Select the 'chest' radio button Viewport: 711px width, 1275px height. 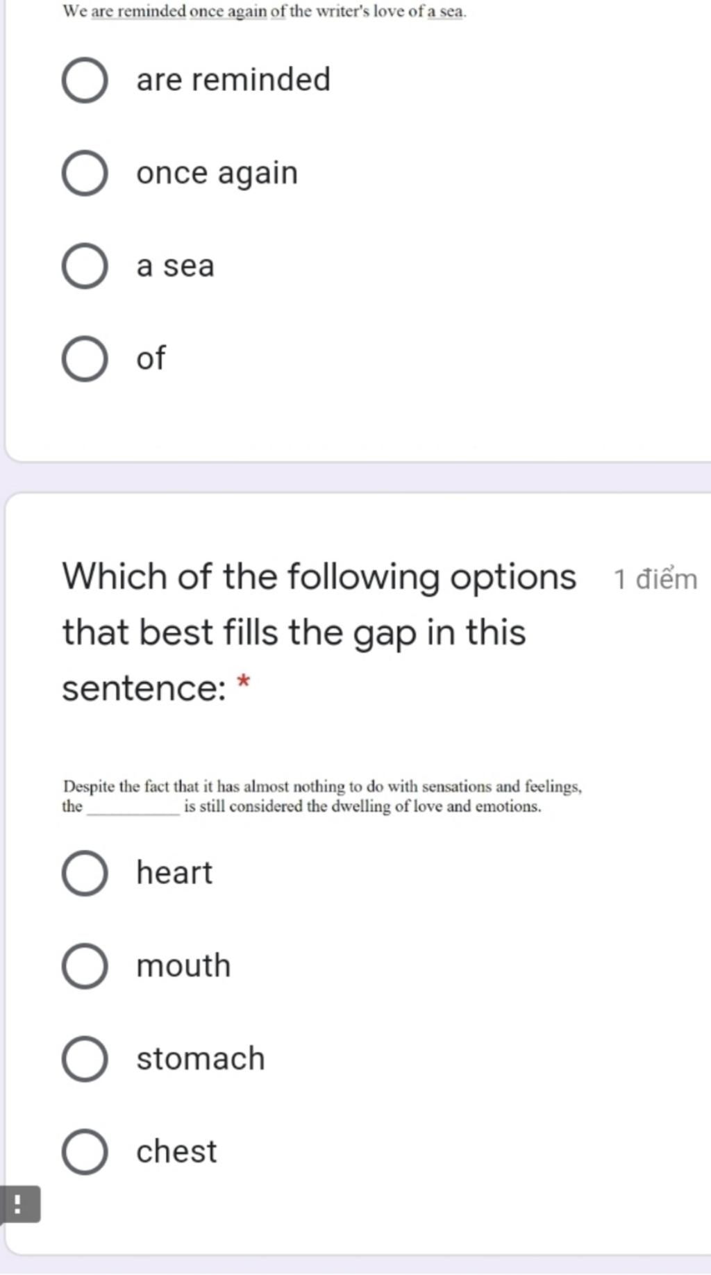[x=85, y=1151]
